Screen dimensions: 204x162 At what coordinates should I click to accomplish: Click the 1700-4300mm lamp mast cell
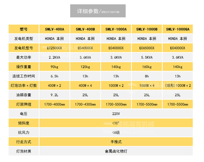(85, 104)
